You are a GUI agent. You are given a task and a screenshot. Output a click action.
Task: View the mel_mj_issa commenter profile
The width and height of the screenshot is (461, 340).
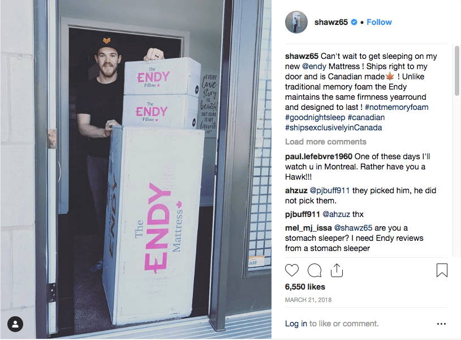[308, 228]
